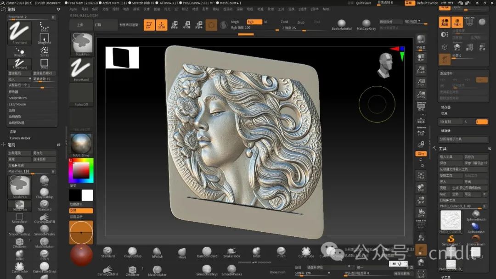The image size is (496, 279).
Task: Expand the Curves Helper section
Action: pos(20,138)
